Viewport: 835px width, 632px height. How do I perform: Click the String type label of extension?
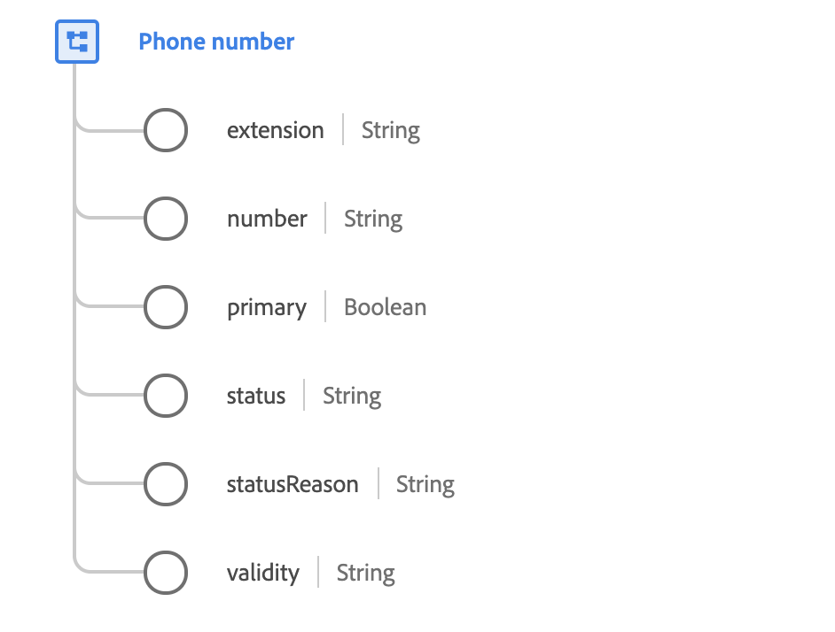(391, 130)
